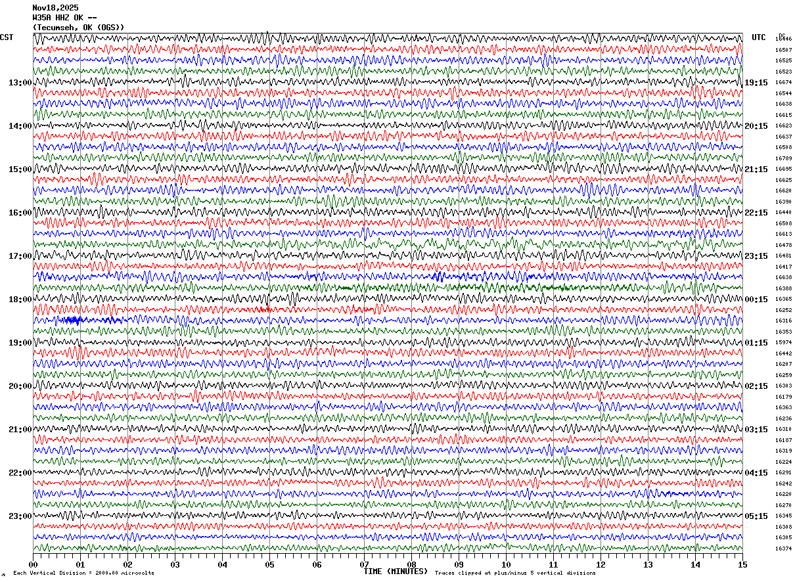The height and width of the screenshot is (582, 795).
Task: Click the 07 minute axis tick label
Action: pos(364,564)
